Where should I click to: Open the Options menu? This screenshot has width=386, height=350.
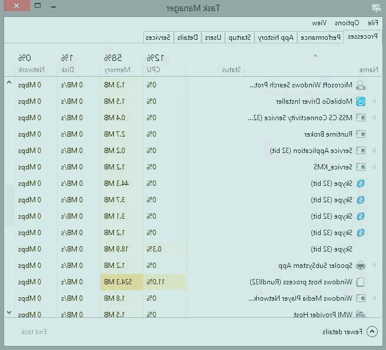(x=347, y=23)
